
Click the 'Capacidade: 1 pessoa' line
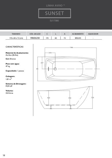pos(15,71)
